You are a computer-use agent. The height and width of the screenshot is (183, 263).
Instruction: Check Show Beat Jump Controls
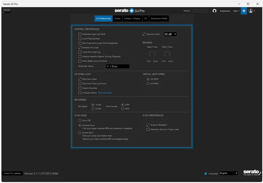point(80,61)
